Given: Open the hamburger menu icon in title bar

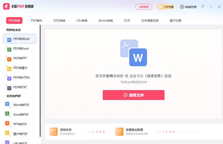Looking at the screenshot, I should coord(203,7).
